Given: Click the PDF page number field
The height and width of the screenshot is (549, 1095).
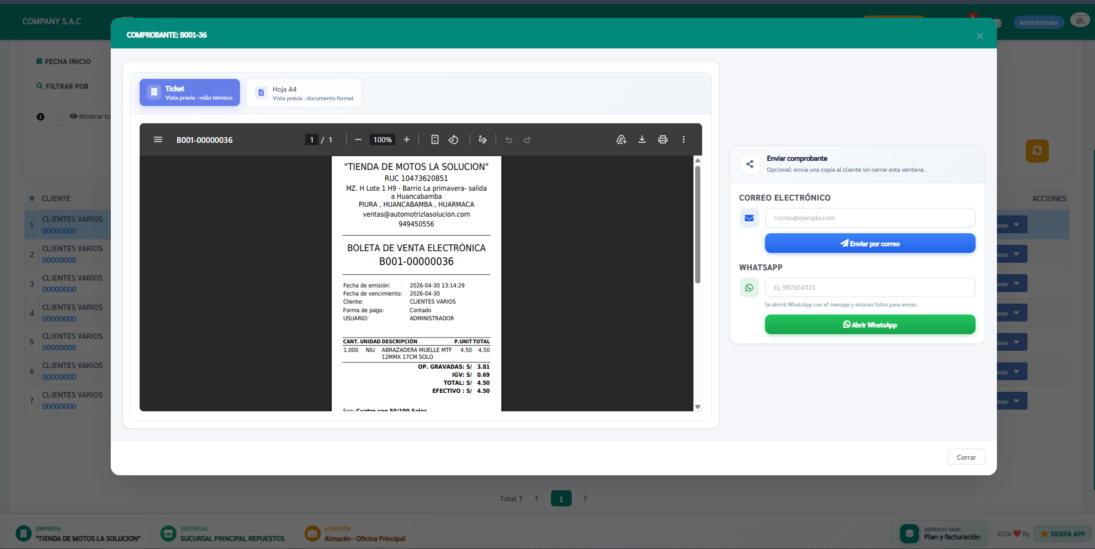Looking at the screenshot, I should click(x=312, y=139).
